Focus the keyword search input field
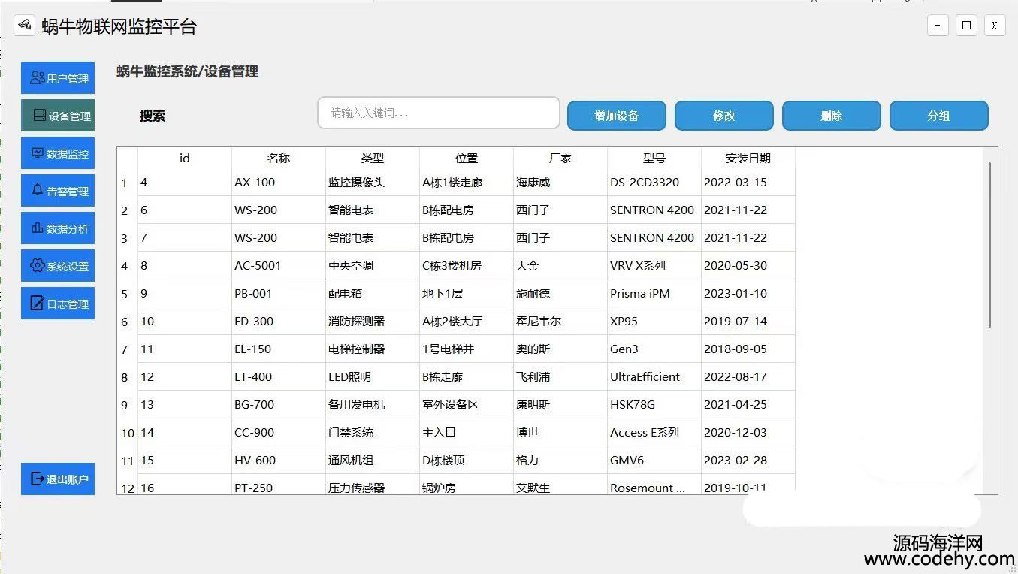This screenshot has height=574, width=1018. click(x=438, y=113)
